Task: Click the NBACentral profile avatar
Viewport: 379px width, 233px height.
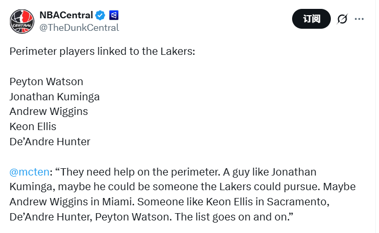Action: pos(23,21)
